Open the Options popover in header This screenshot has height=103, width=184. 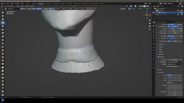[148, 9]
